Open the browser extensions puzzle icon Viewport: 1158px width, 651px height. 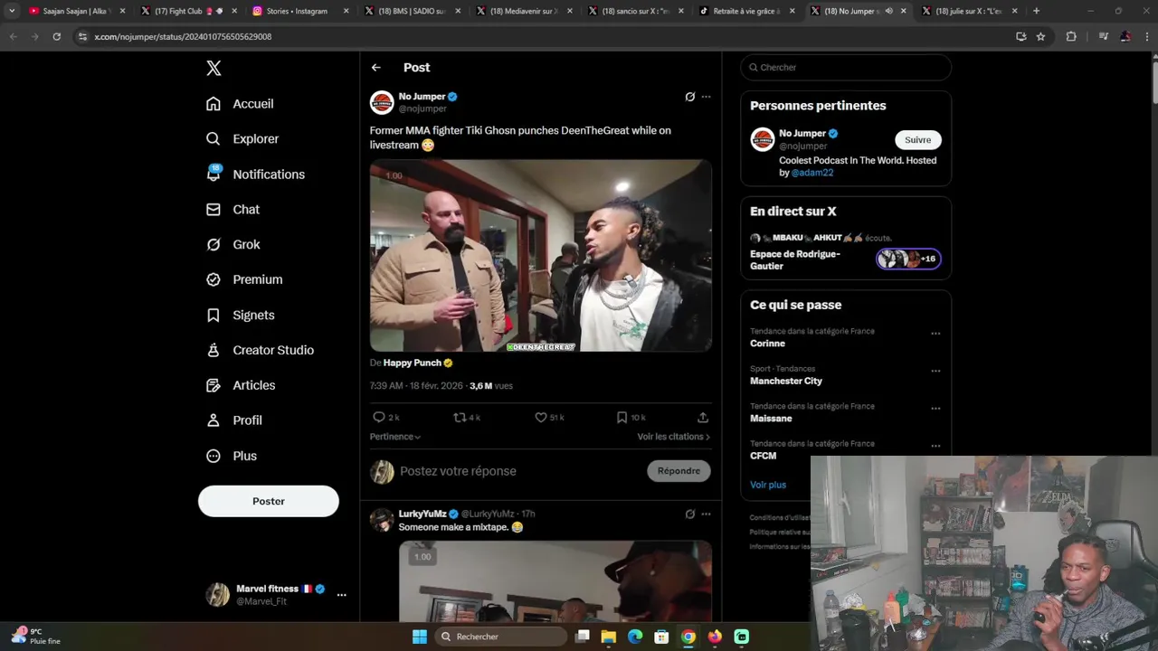tap(1071, 36)
